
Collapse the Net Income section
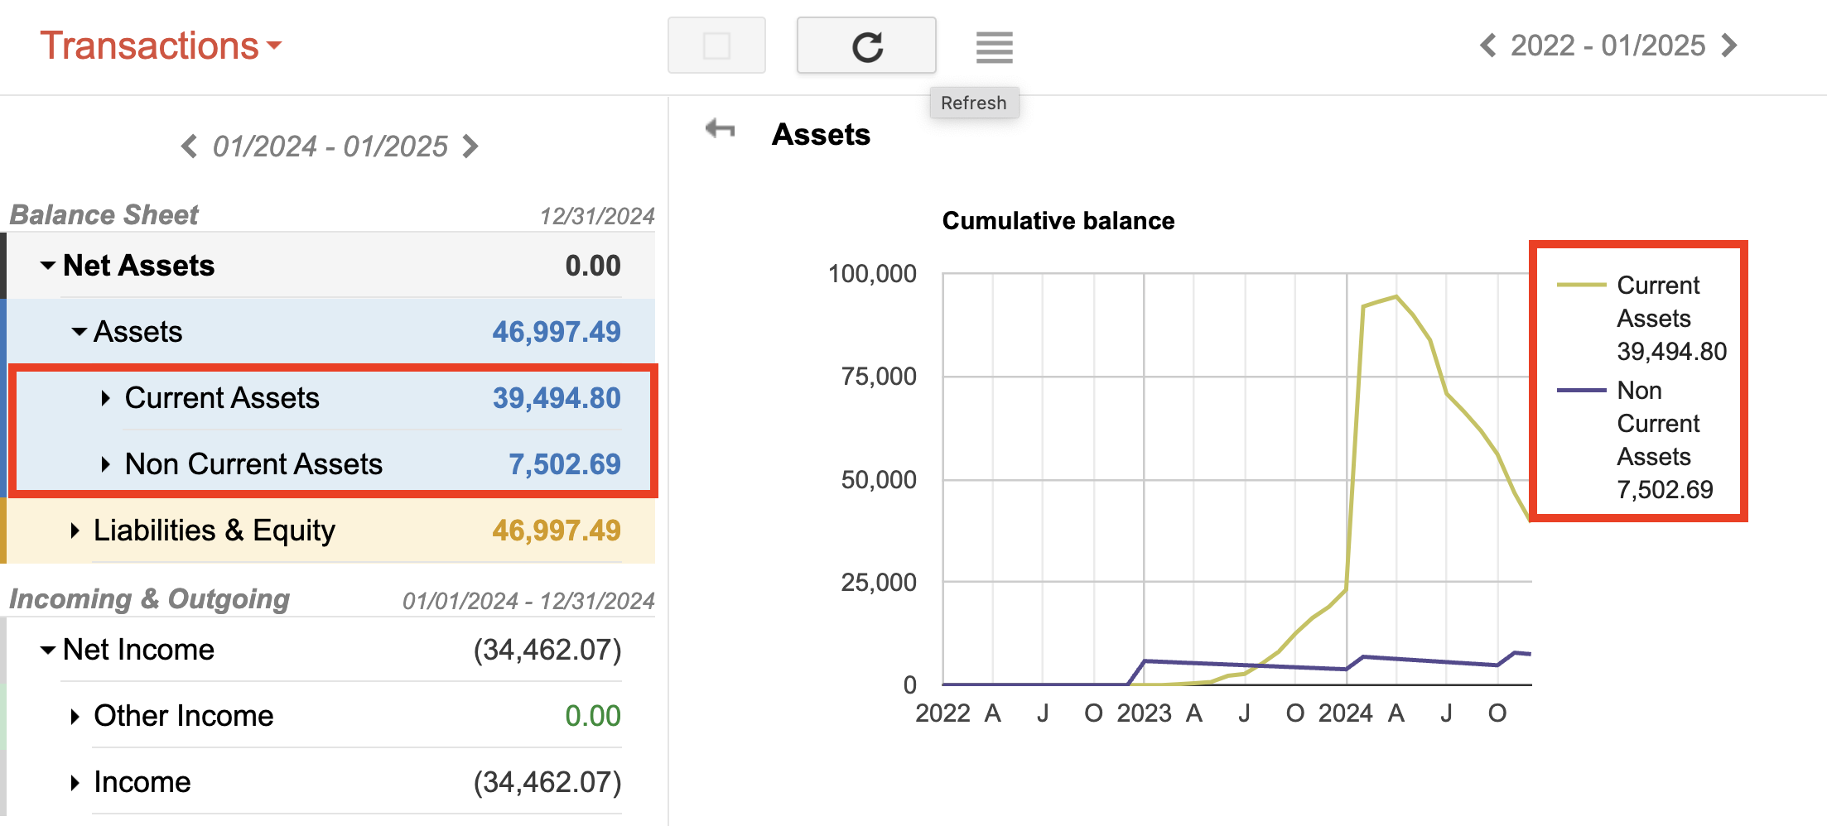click(x=47, y=650)
